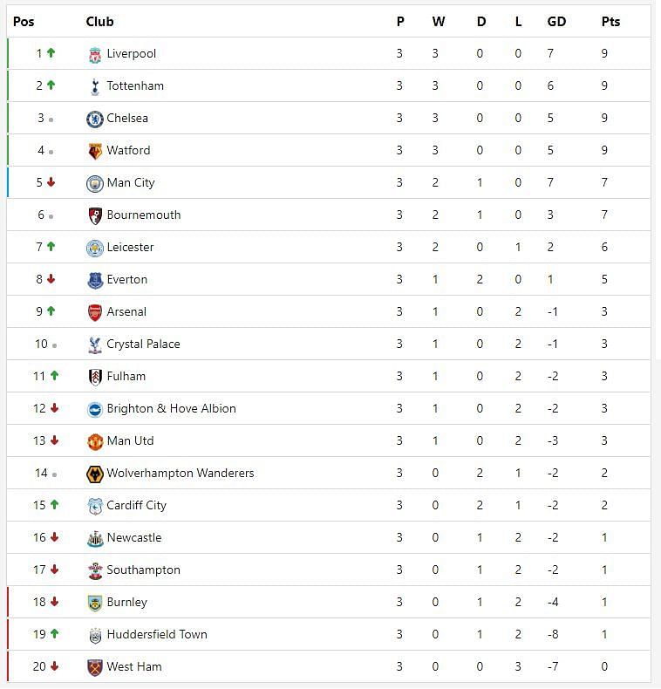Viewport: 661px width, 689px height.
Task: Click the West Ham club crest icon
Action: tap(95, 667)
